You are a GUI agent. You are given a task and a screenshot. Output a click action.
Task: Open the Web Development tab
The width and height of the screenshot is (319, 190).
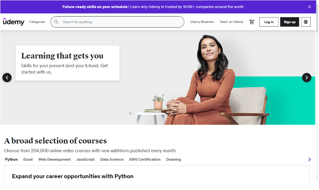(x=55, y=160)
